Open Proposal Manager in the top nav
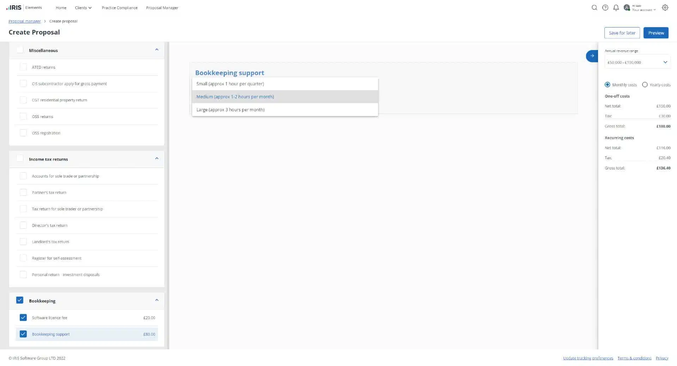The width and height of the screenshot is (677, 366). pyautogui.click(x=162, y=8)
